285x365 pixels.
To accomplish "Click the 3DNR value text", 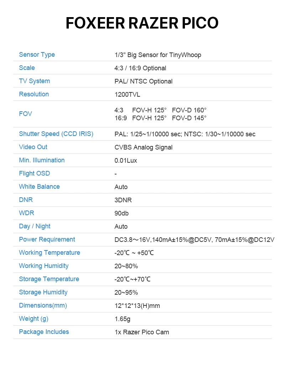I will tap(123, 200).
